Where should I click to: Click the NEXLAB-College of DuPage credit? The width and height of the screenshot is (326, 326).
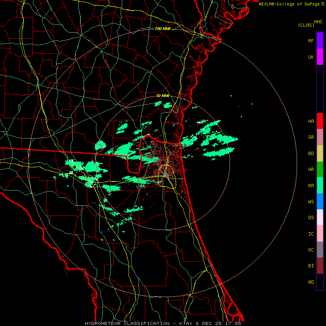pyautogui.click(x=292, y=4)
